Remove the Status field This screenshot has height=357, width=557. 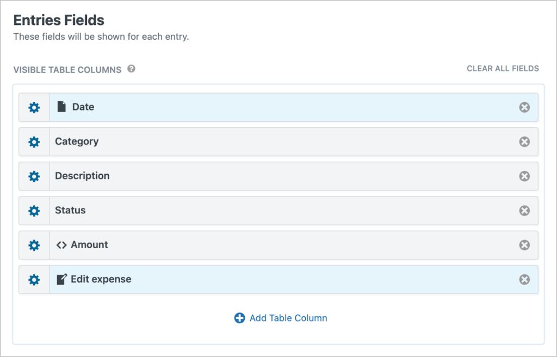point(524,211)
